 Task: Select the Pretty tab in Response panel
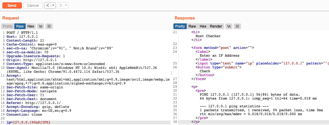180,26
